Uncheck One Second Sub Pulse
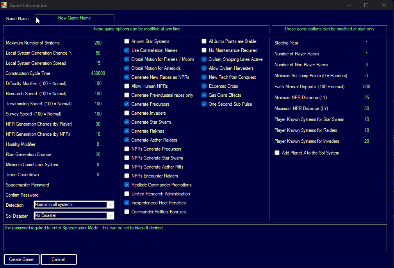 tap(204, 104)
